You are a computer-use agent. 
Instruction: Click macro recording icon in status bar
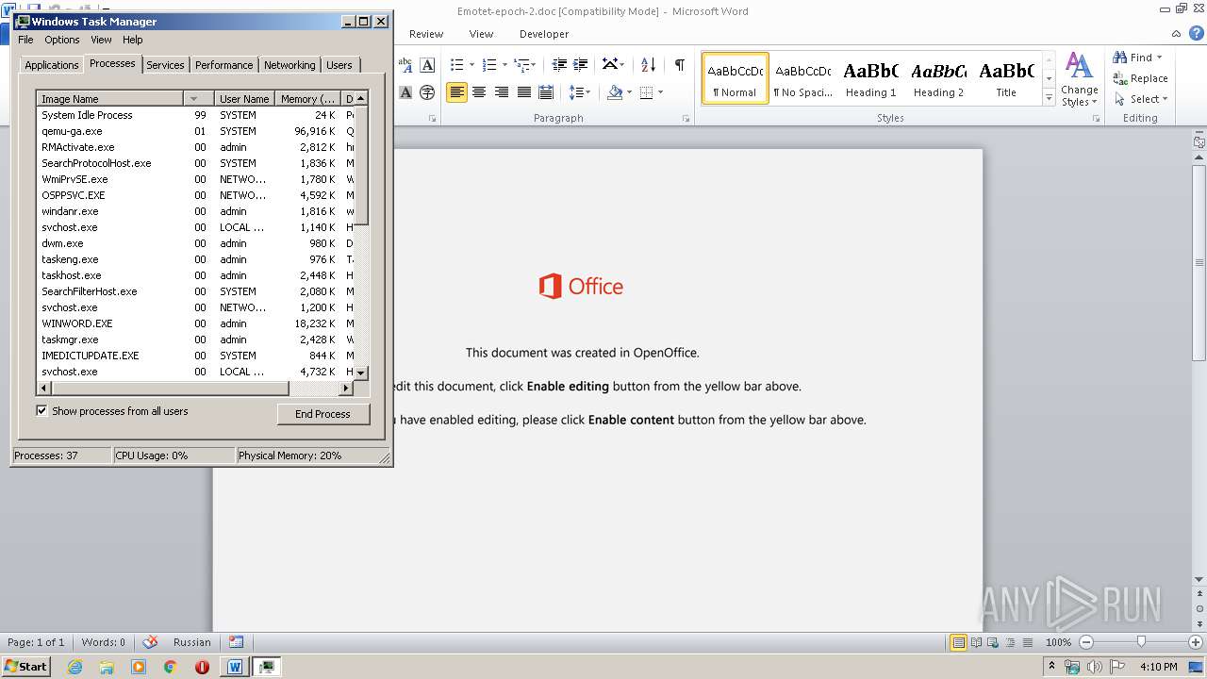[x=236, y=642]
